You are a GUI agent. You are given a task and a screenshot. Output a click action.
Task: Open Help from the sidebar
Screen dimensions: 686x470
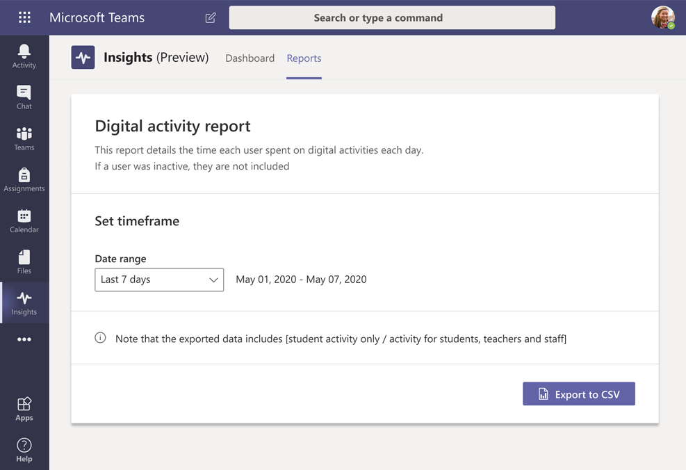24,448
